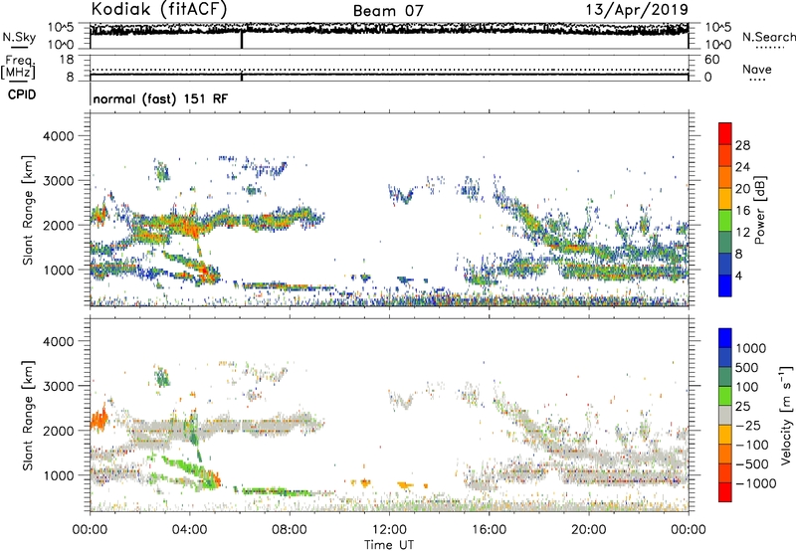This screenshot has width=796, height=551.
Task: Click the '16:00' time tick label
Action: (x=489, y=530)
